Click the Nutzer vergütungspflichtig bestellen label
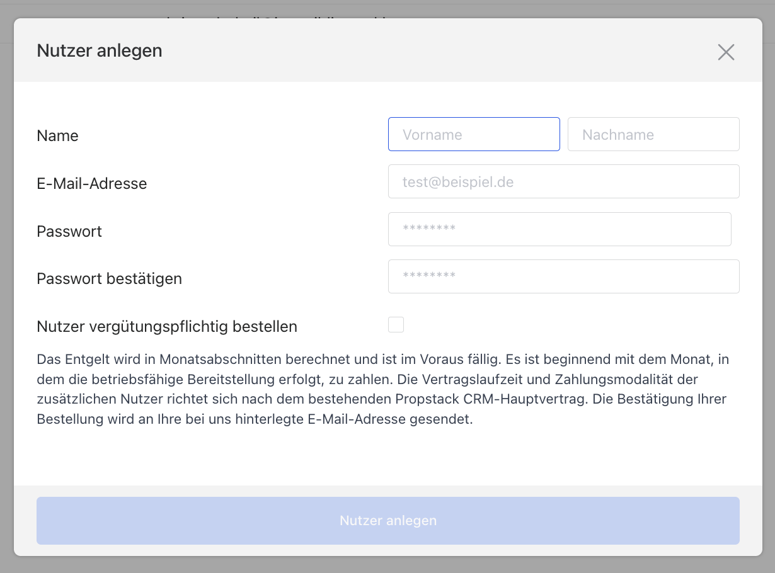 pyautogui.click(x=167, y=327)
